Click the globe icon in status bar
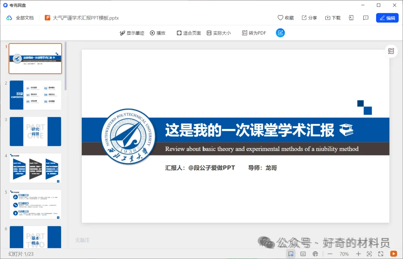The image size is (403, 259). 315,254
